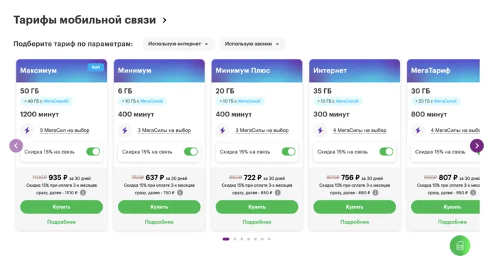Toggle 15% discount switch in Максимум card

pos(93,152)
